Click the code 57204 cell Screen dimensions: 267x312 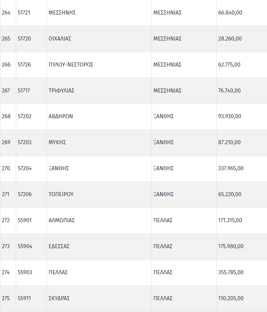click(x=25, y=168)
